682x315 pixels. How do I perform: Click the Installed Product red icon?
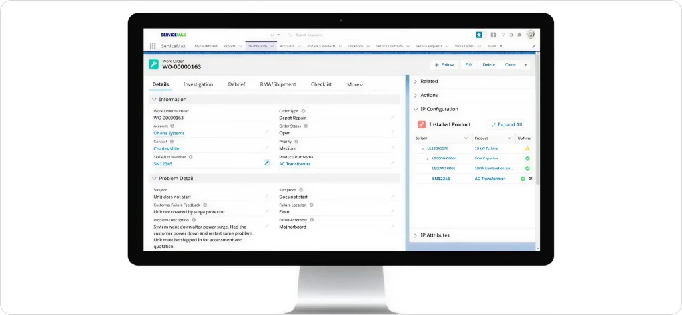coord(422,124)
